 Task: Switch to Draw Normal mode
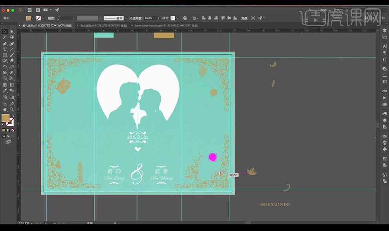coord(4,136)
